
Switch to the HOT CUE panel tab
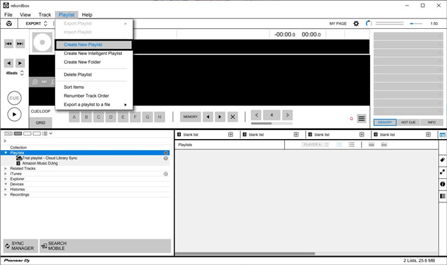408,123
